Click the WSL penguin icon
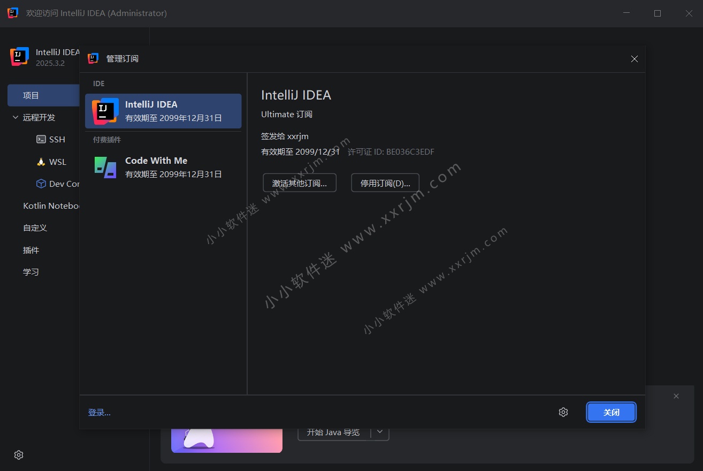Viewport: 703px width, 471px height. 40,161
